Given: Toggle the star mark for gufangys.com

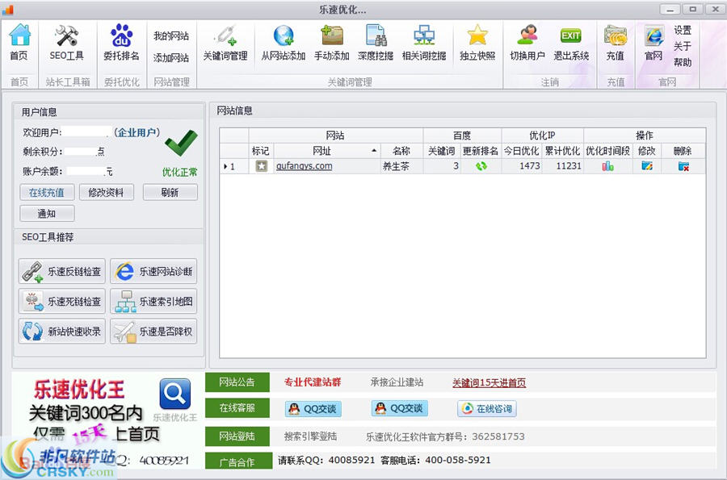Looking at the screenshot, I should tap(262, 165).
